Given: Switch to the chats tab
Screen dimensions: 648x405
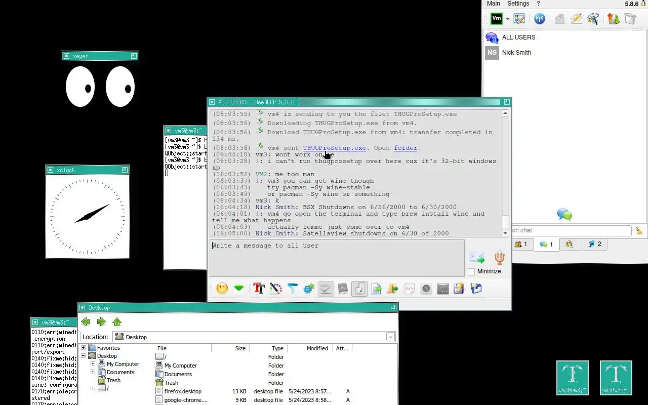Looking at the screenshot, I should point(546,244).
